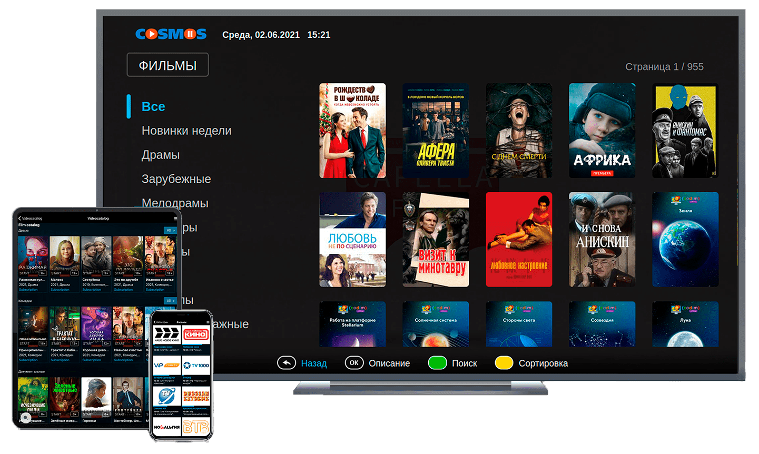Open Афера Оливера Твиста poster
This screenshot has width=759, height=454.
[436, 131]
